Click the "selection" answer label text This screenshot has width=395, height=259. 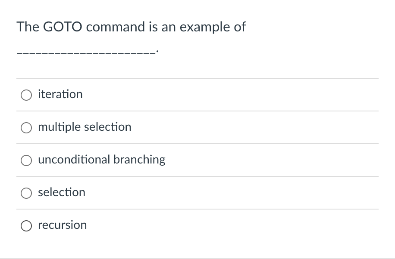point(62,192)
